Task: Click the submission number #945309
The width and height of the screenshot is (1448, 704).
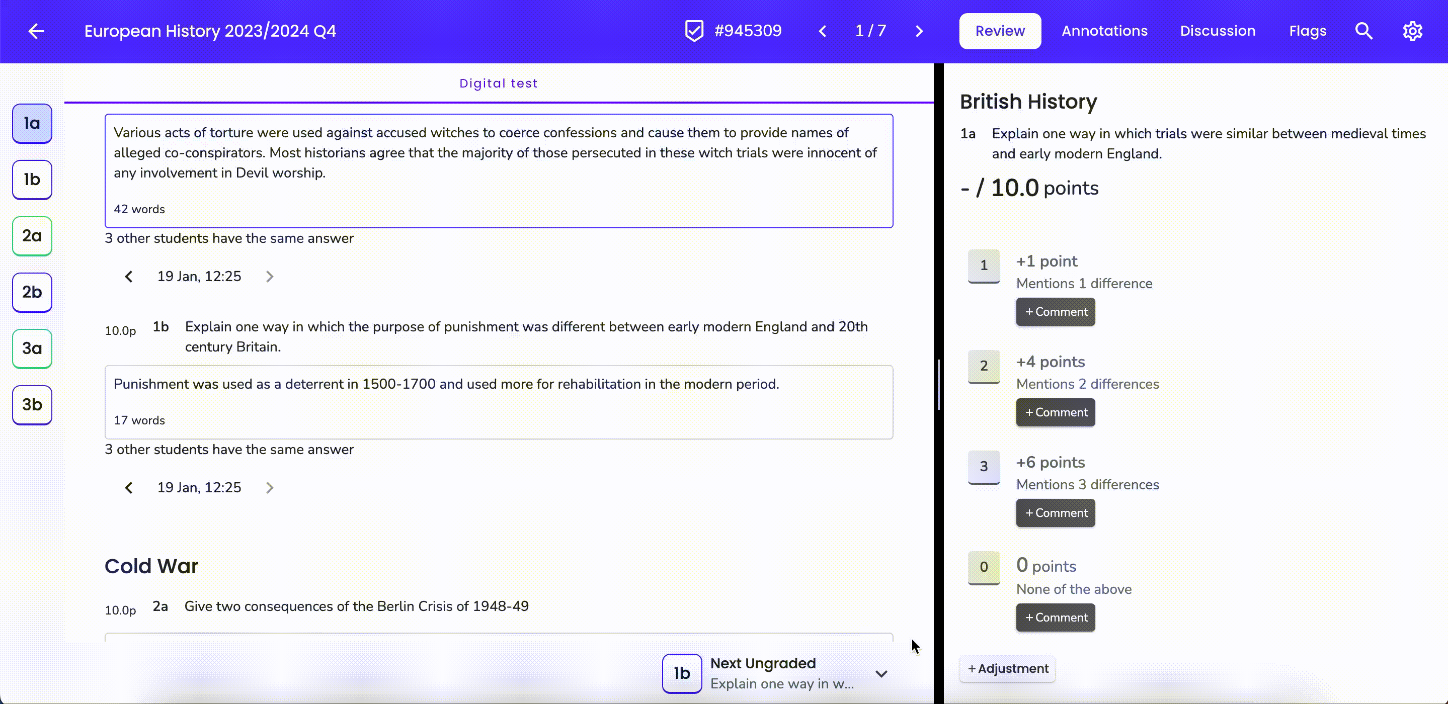Action: (748, 31)
